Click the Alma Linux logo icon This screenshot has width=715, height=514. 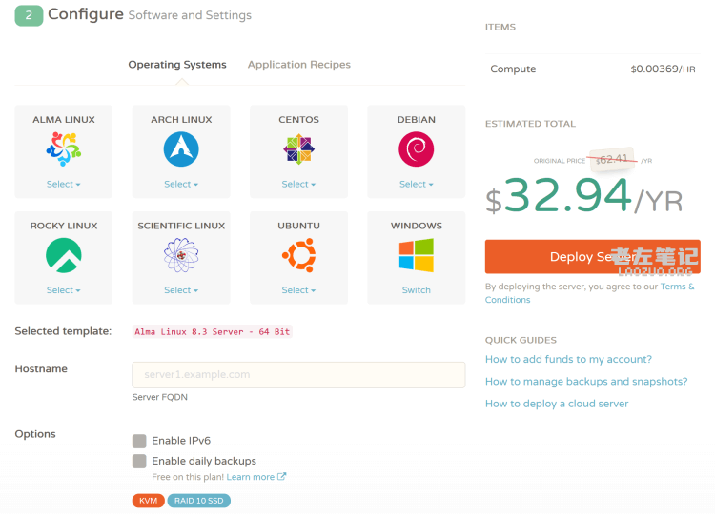click(x=64, y=149)
